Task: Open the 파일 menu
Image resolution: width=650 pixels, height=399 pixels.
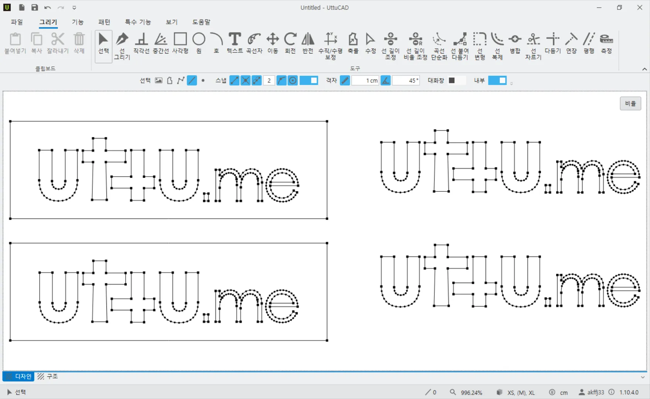Action: click(x=17, y=22)
